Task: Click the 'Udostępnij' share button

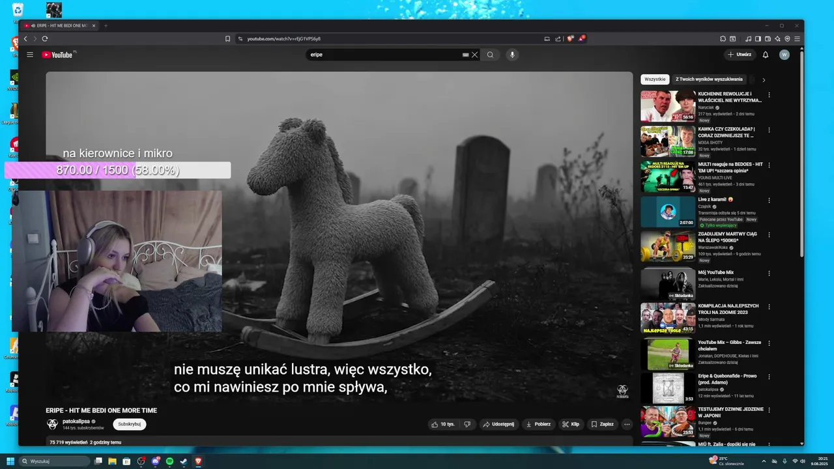Action: pyautogui.click(x=498, y=424)
